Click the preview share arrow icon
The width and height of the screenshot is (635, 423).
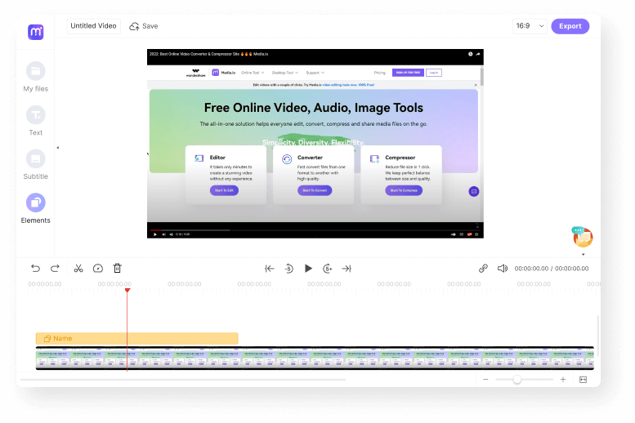478,54
